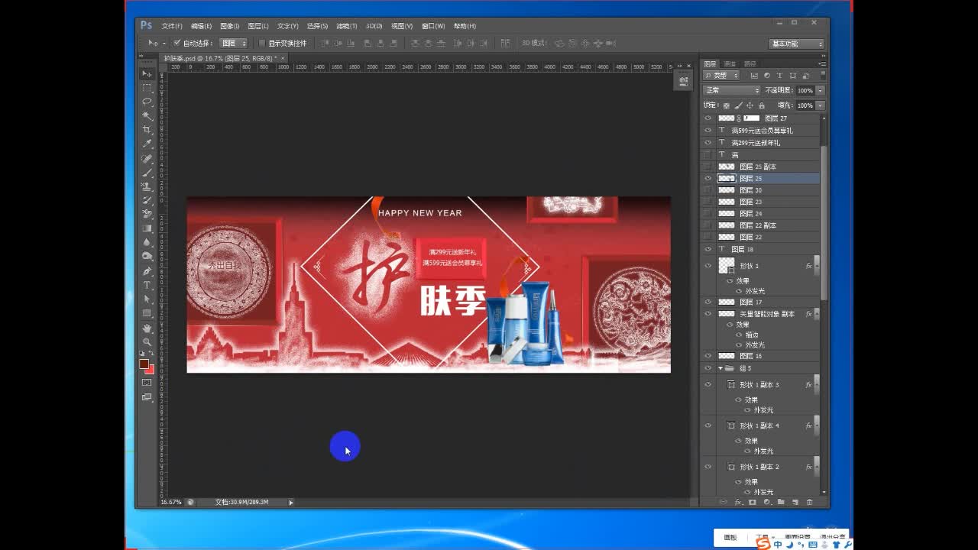Hide layer 图层 18
Image resolution: width=978 pixels, height=550 pixels.
[708, 249]
